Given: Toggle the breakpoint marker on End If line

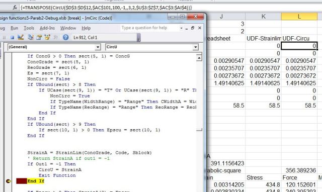Looking at the screenshot, I should pyautogui.click(x=22, y=181).
